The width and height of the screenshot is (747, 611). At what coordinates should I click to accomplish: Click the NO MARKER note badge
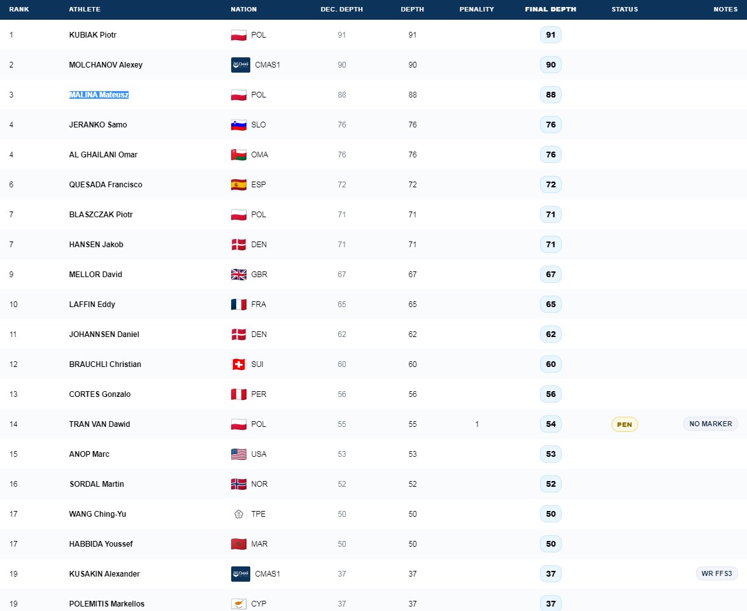711,424
